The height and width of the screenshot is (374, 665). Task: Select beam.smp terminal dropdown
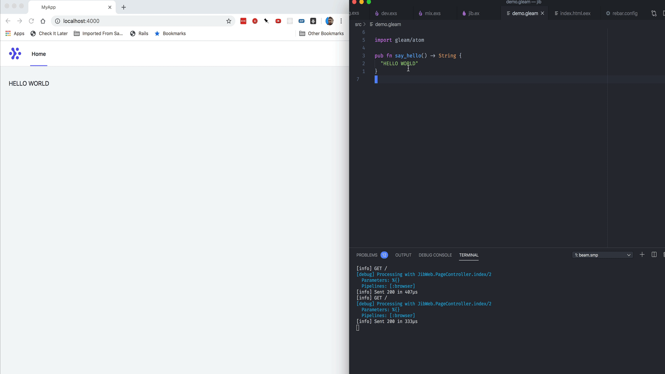click(x=602, y=255)
